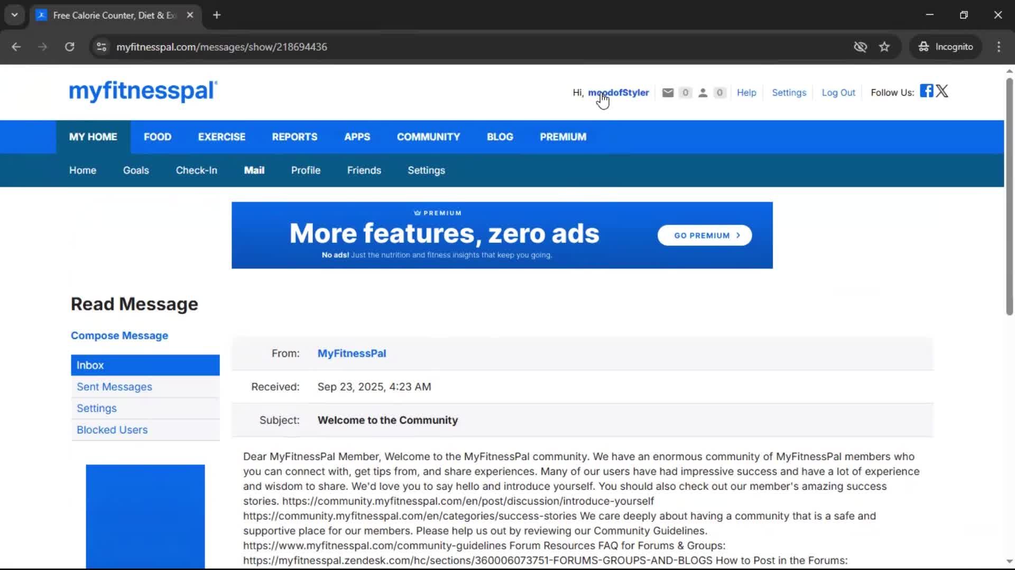
Task: Click the Incognito indicator button
Action: pos(946,47)
